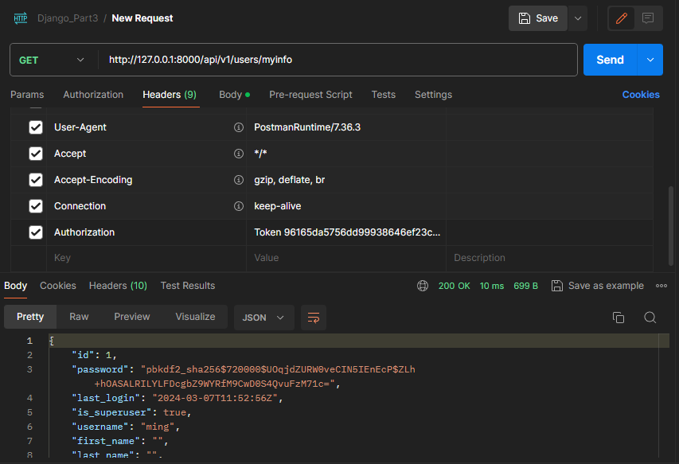Click the "is_superuser": true line

(131, 412)
